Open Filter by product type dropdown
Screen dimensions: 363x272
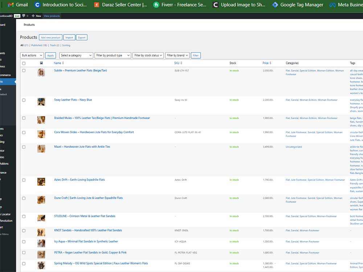[113, 55]
